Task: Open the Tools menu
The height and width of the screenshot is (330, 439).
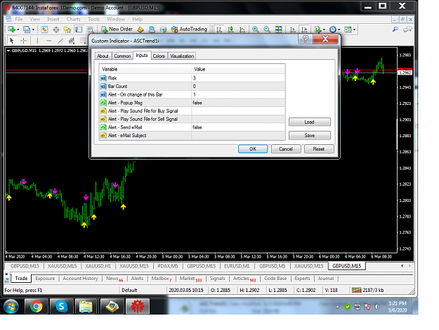Action: 93,19
